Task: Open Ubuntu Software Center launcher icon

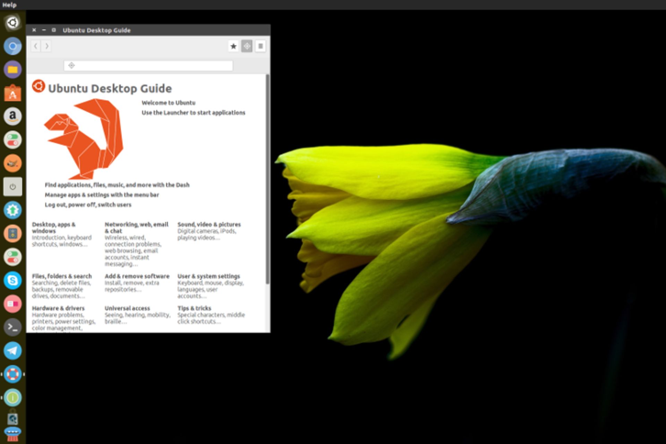Action: [13, 93]
